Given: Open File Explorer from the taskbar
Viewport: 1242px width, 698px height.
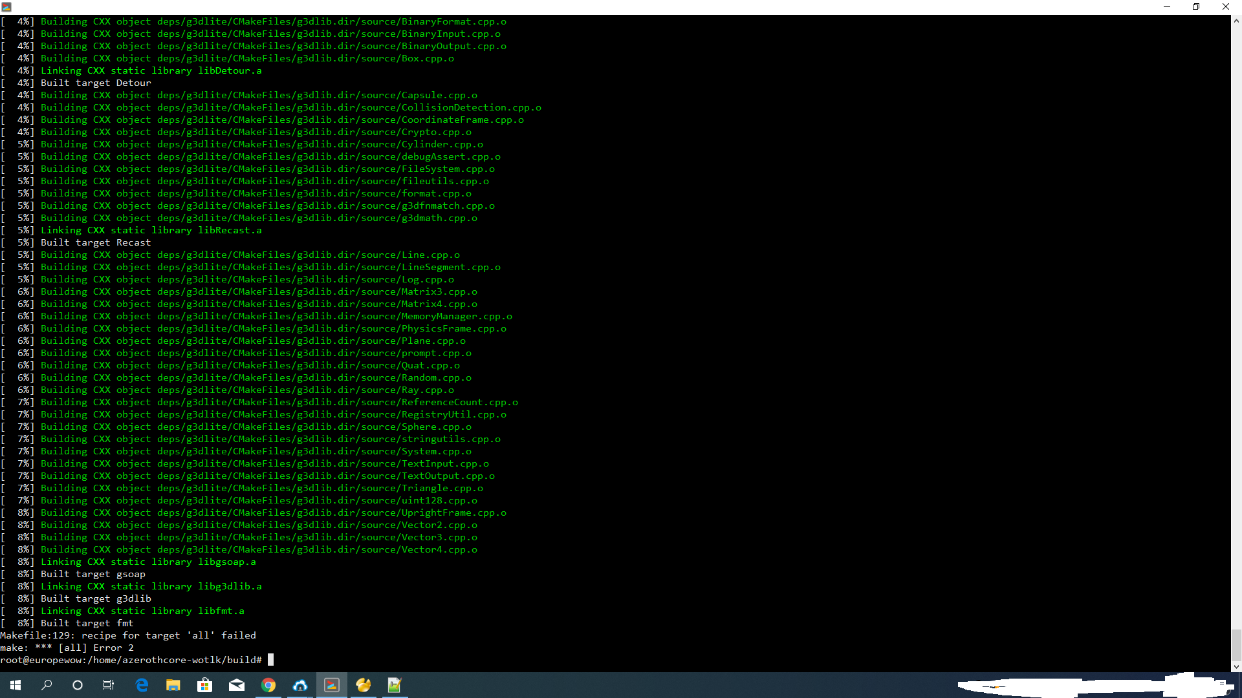Looking at the screenshot, I should point(173,685).
